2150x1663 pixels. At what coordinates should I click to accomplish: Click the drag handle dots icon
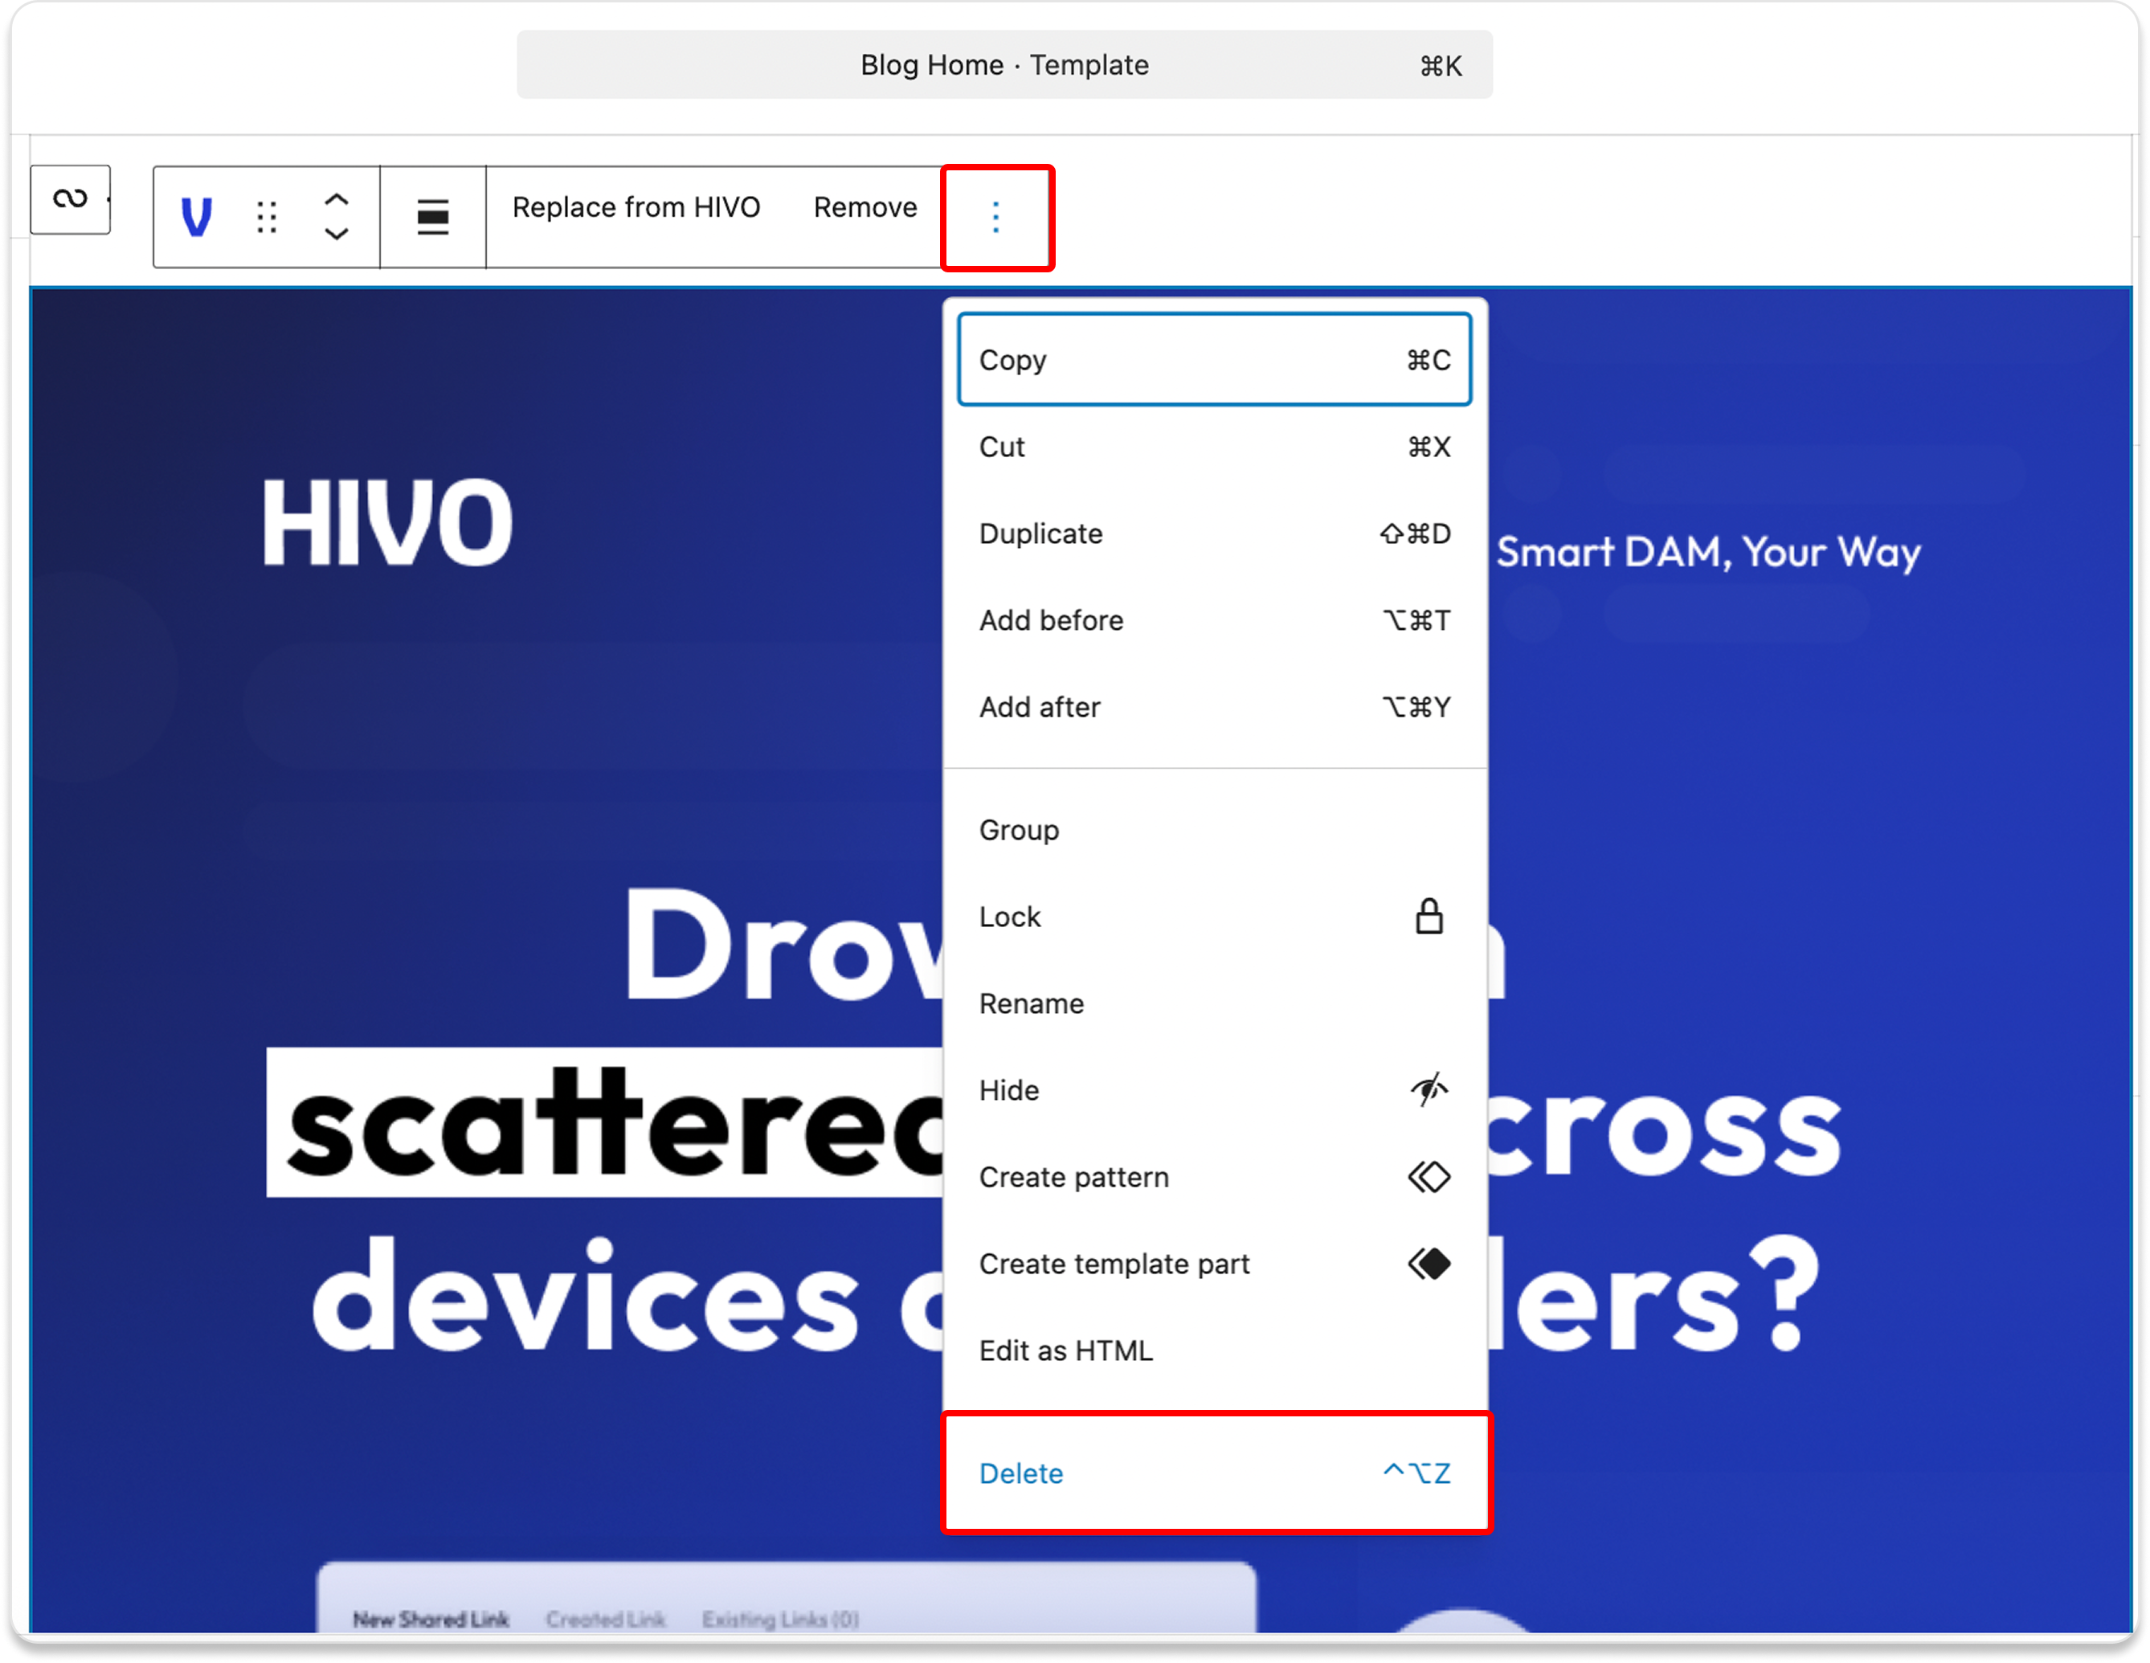tap(267, 217)
